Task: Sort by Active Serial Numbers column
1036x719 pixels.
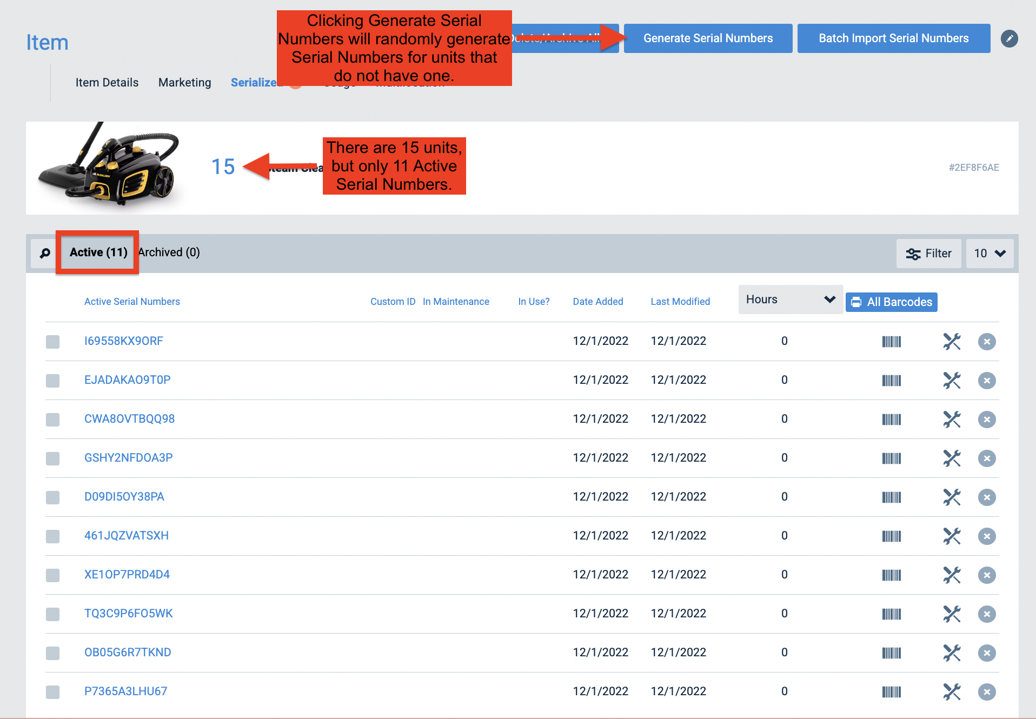Action: click(x=132, y=302)
